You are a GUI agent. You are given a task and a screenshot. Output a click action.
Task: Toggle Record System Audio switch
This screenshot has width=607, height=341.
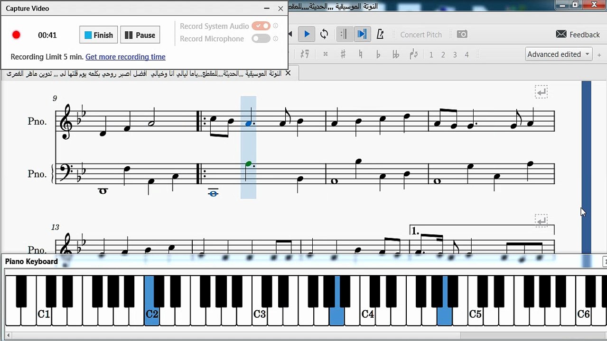click(x=261, y=26)
